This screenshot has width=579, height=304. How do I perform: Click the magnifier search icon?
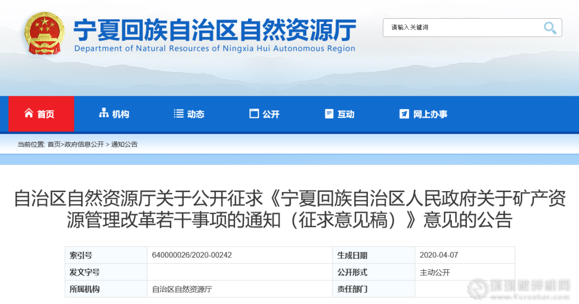pyautogui.click(x=550, y=28)
